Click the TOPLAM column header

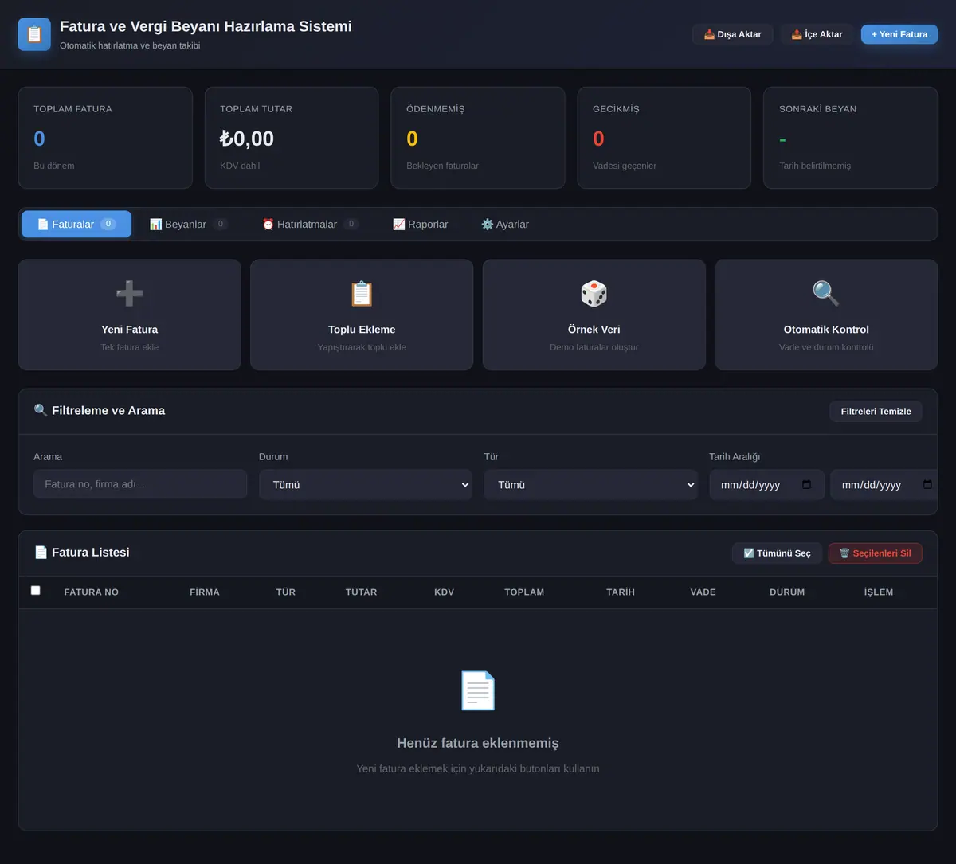[524, 592]
